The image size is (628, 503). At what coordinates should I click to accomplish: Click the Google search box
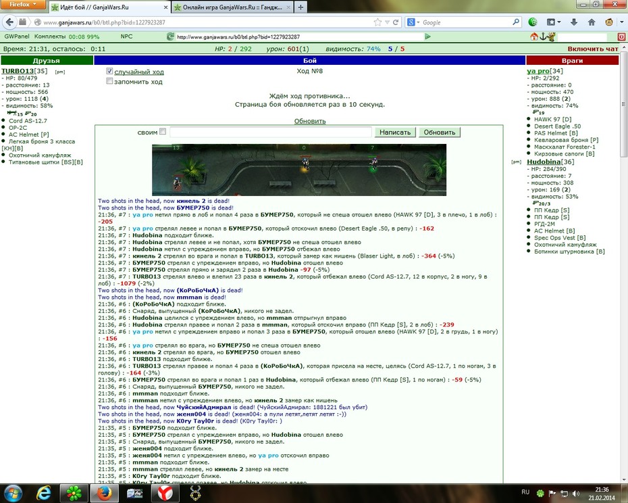click(466, 22)
